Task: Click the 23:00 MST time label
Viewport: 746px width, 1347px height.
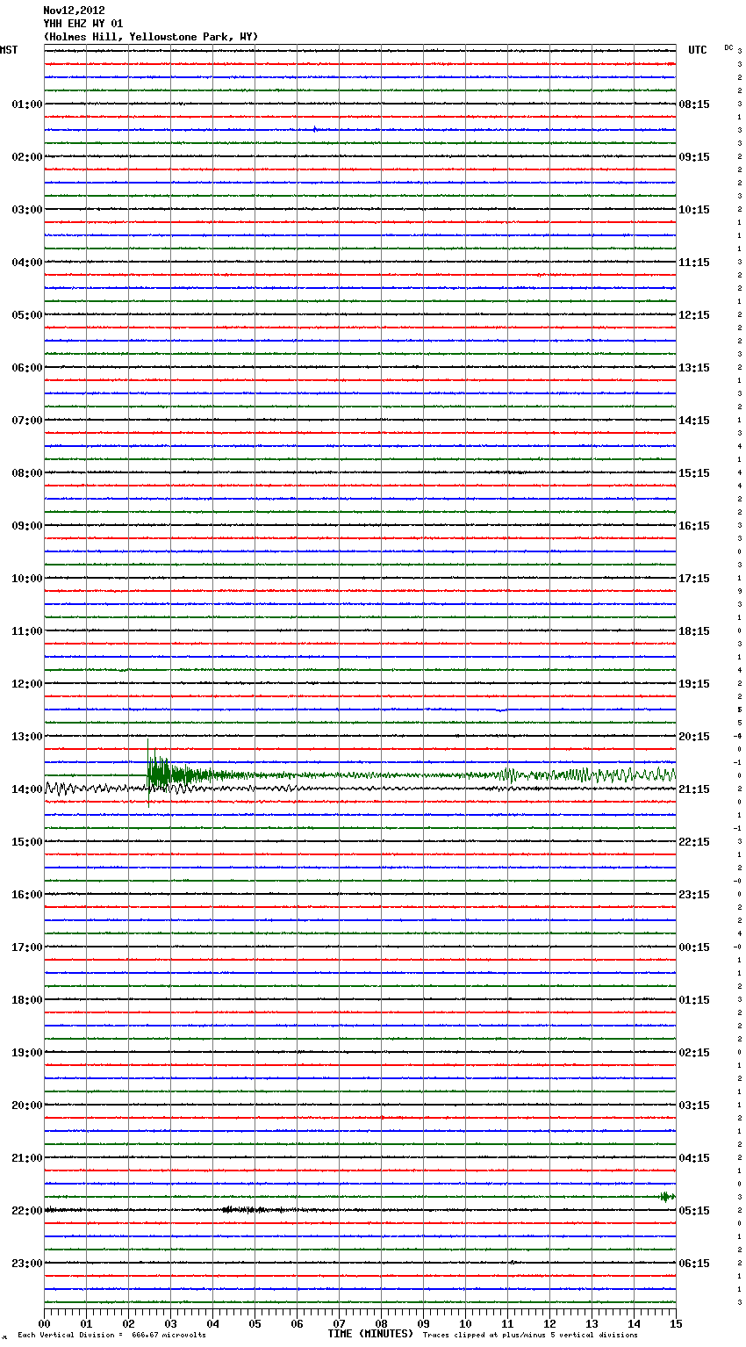Action: point(27,1264)
